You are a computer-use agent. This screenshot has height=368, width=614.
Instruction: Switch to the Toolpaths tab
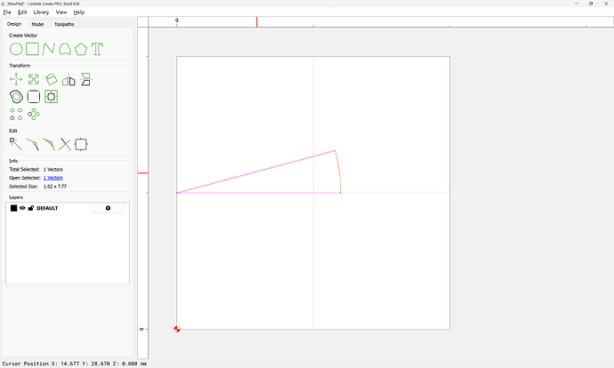(x=65, y=24)
